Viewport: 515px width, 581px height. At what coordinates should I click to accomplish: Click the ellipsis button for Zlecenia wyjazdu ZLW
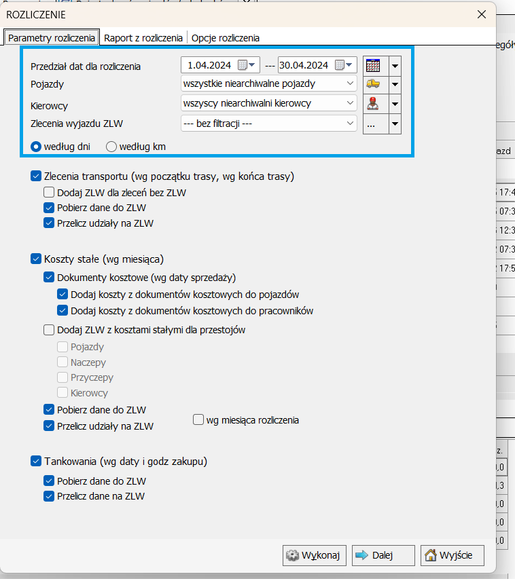(x=372, y=124)
